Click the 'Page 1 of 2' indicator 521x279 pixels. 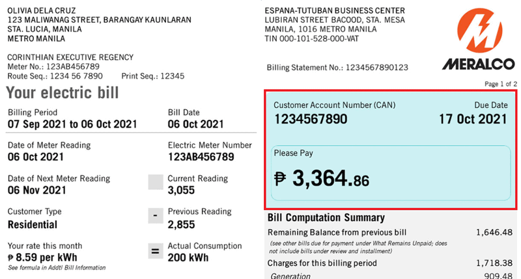tap(501, 84)
